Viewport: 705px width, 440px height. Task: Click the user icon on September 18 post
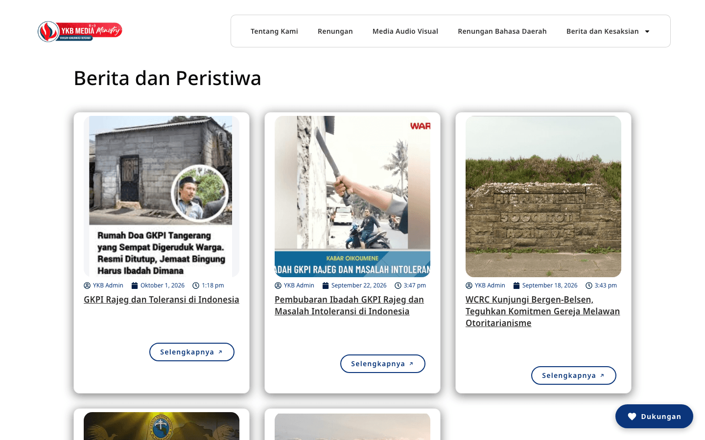point(469,286)
